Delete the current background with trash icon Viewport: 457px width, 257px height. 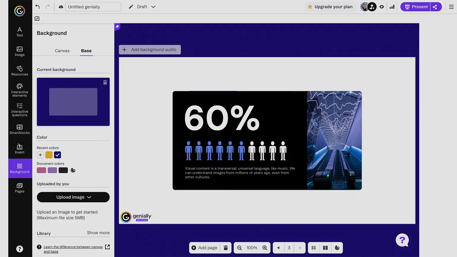click(105, 83)
